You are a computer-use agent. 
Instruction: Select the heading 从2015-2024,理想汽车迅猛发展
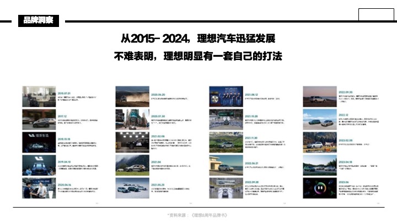tap(198, 39)
